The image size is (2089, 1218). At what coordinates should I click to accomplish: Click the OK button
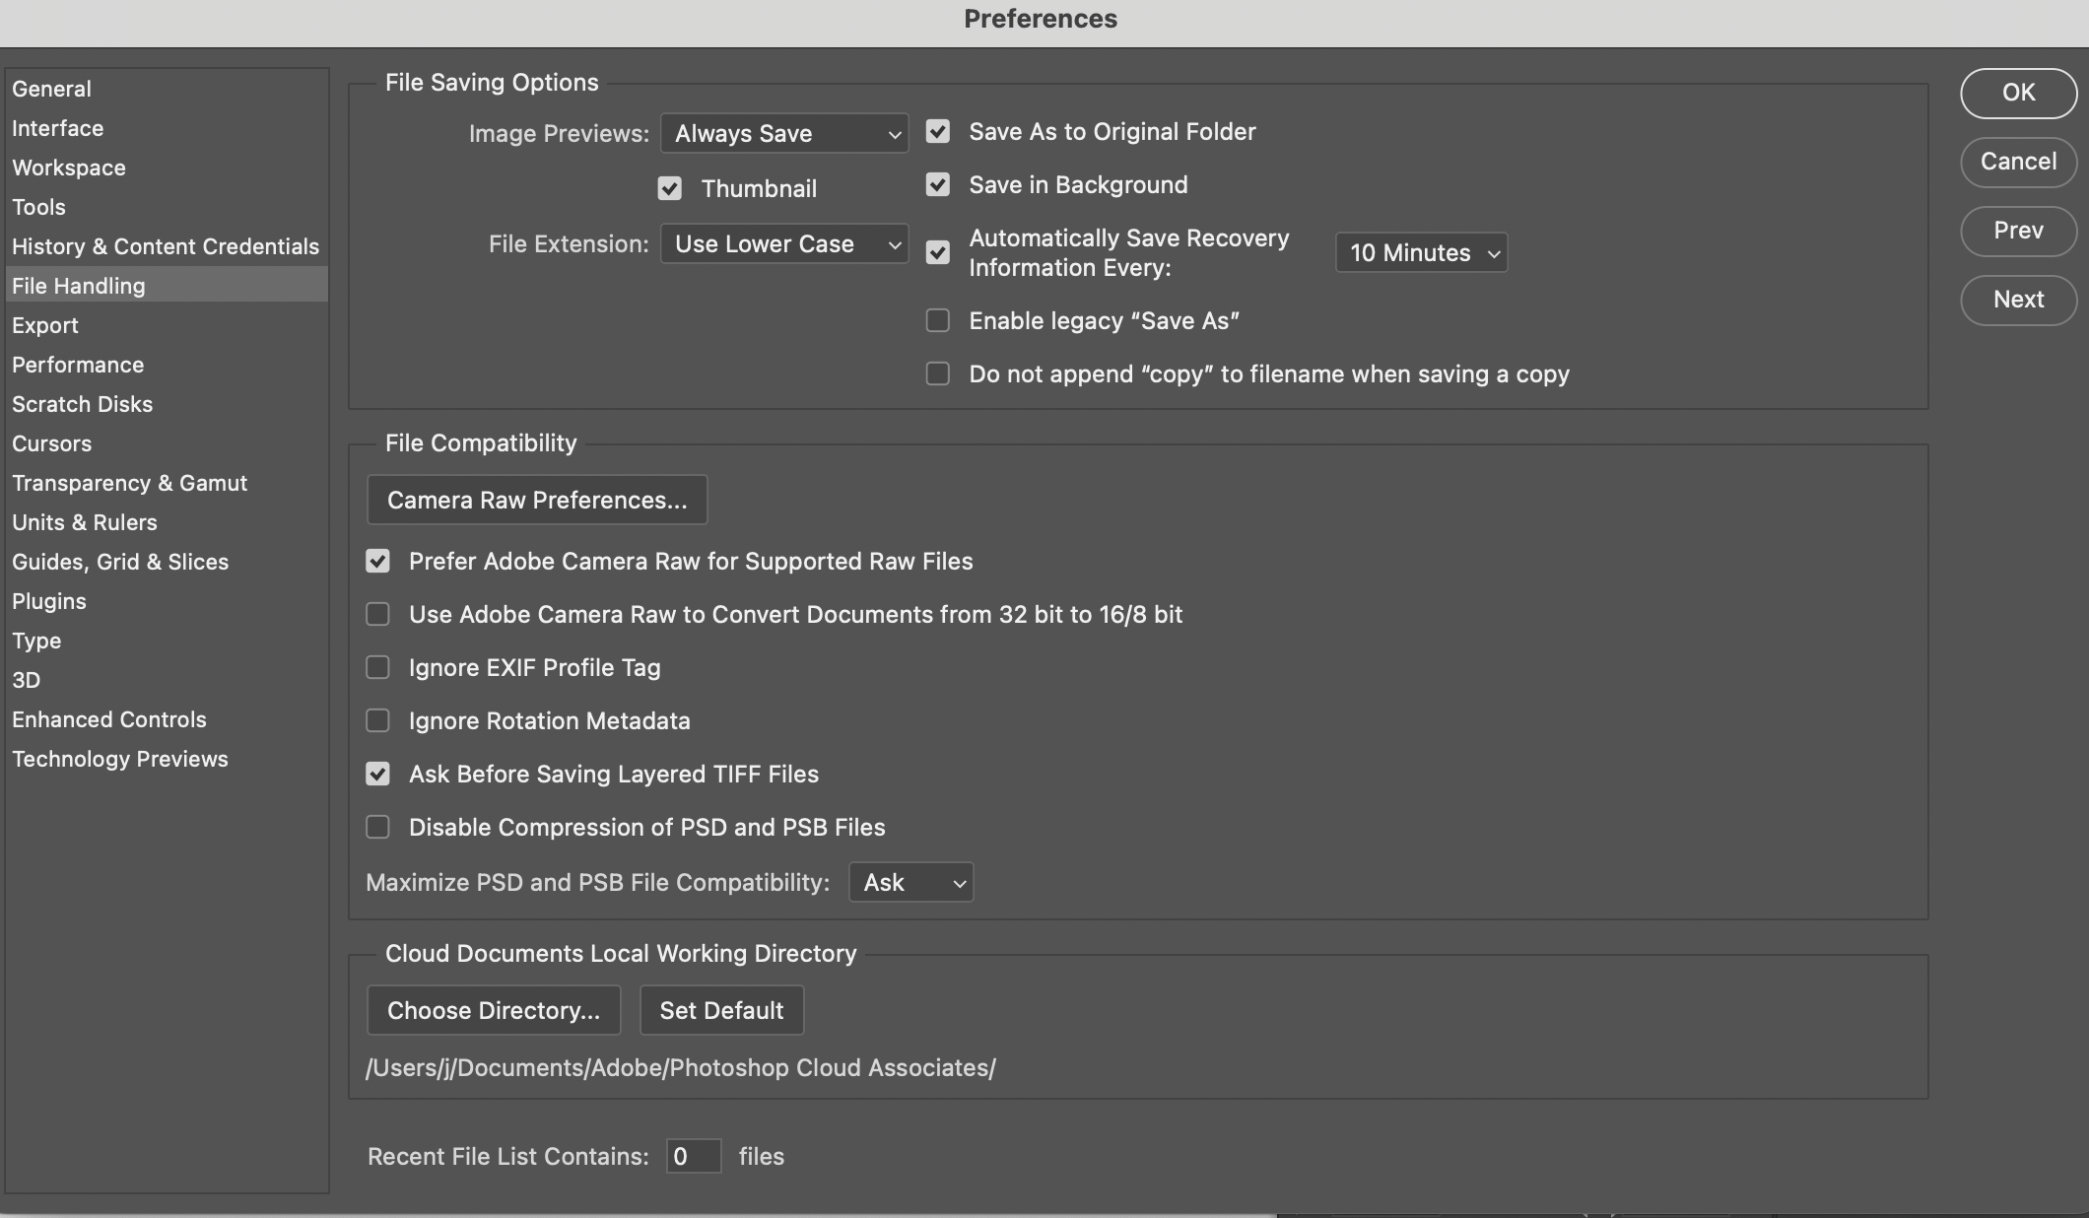pos(2018,93)
